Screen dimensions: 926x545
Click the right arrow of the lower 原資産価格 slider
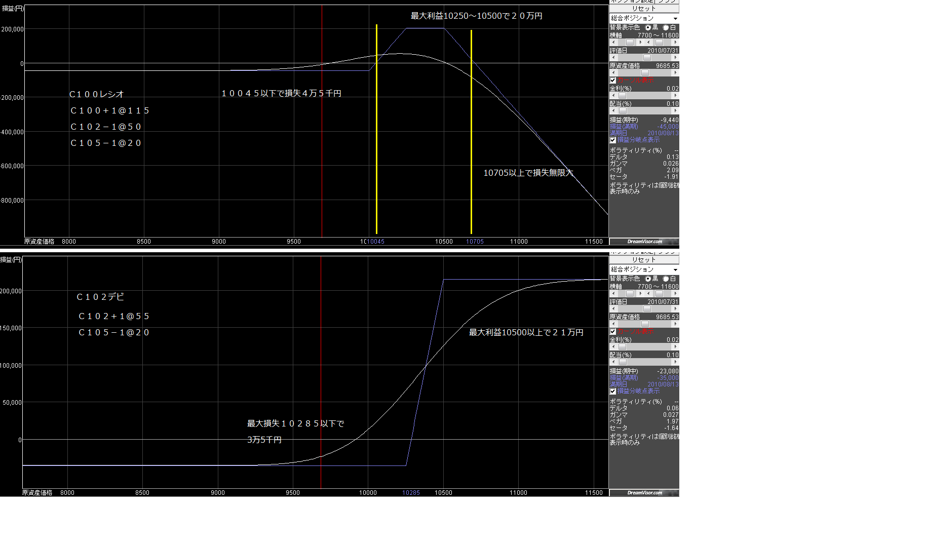(675, 324)
